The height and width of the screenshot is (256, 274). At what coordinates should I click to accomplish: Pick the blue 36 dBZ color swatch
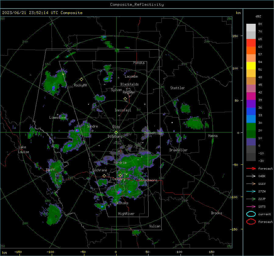(x=251, y=111)
